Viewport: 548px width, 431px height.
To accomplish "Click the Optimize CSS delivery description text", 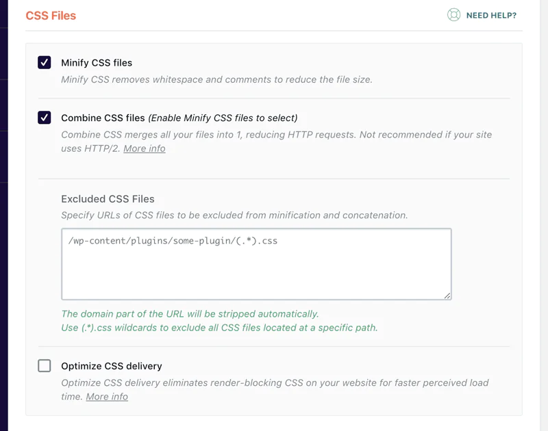I will pyautogui.click(x=275, y=390).
